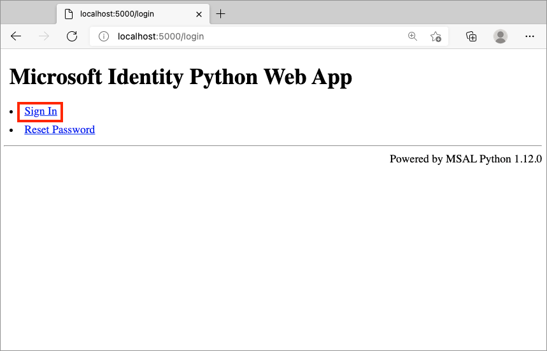547x351 pixels.
Task: Click the page favicon on the tab
Action: click(69, 14)
